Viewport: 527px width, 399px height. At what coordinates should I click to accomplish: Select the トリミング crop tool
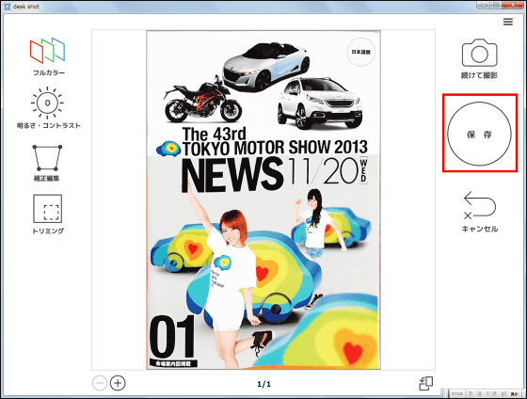[47, 208]
